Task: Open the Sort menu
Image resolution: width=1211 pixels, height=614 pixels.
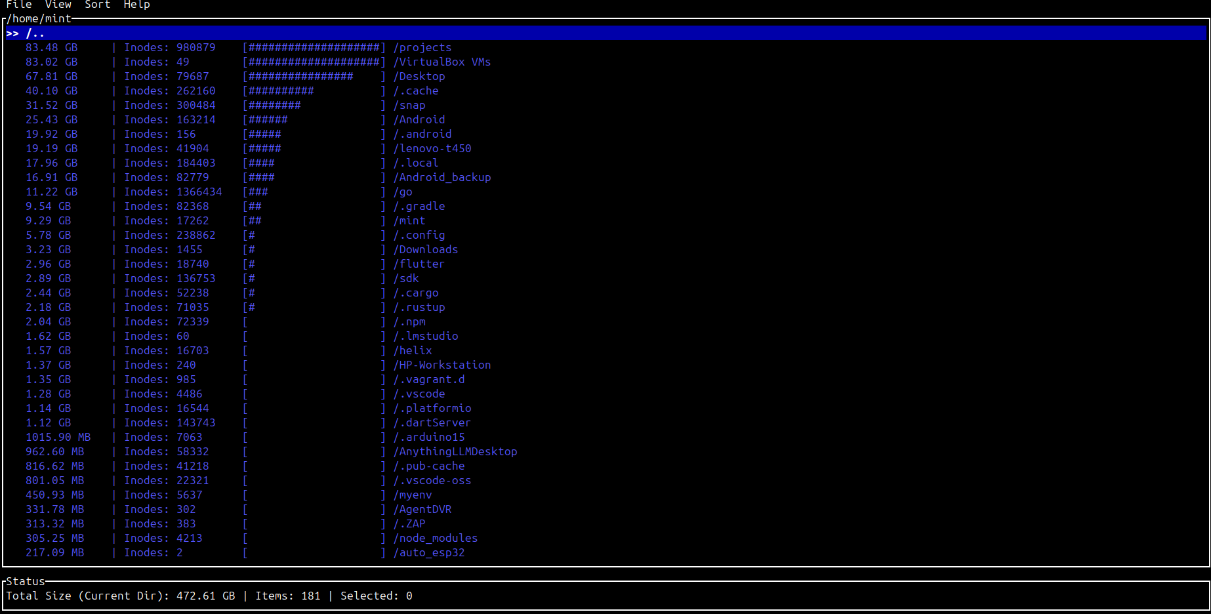Action: point(97,5)
